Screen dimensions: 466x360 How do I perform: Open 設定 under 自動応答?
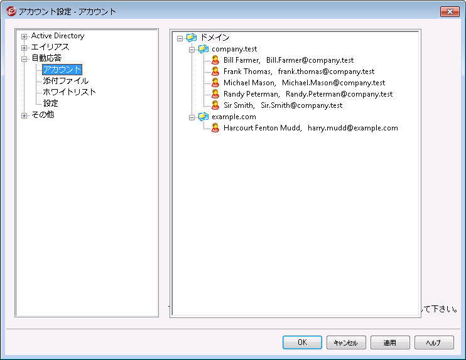coord(50,103)
